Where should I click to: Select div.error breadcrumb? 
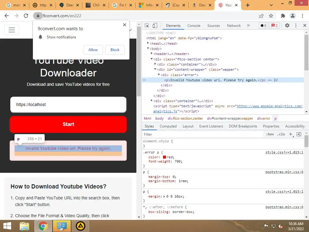(263, 118)
